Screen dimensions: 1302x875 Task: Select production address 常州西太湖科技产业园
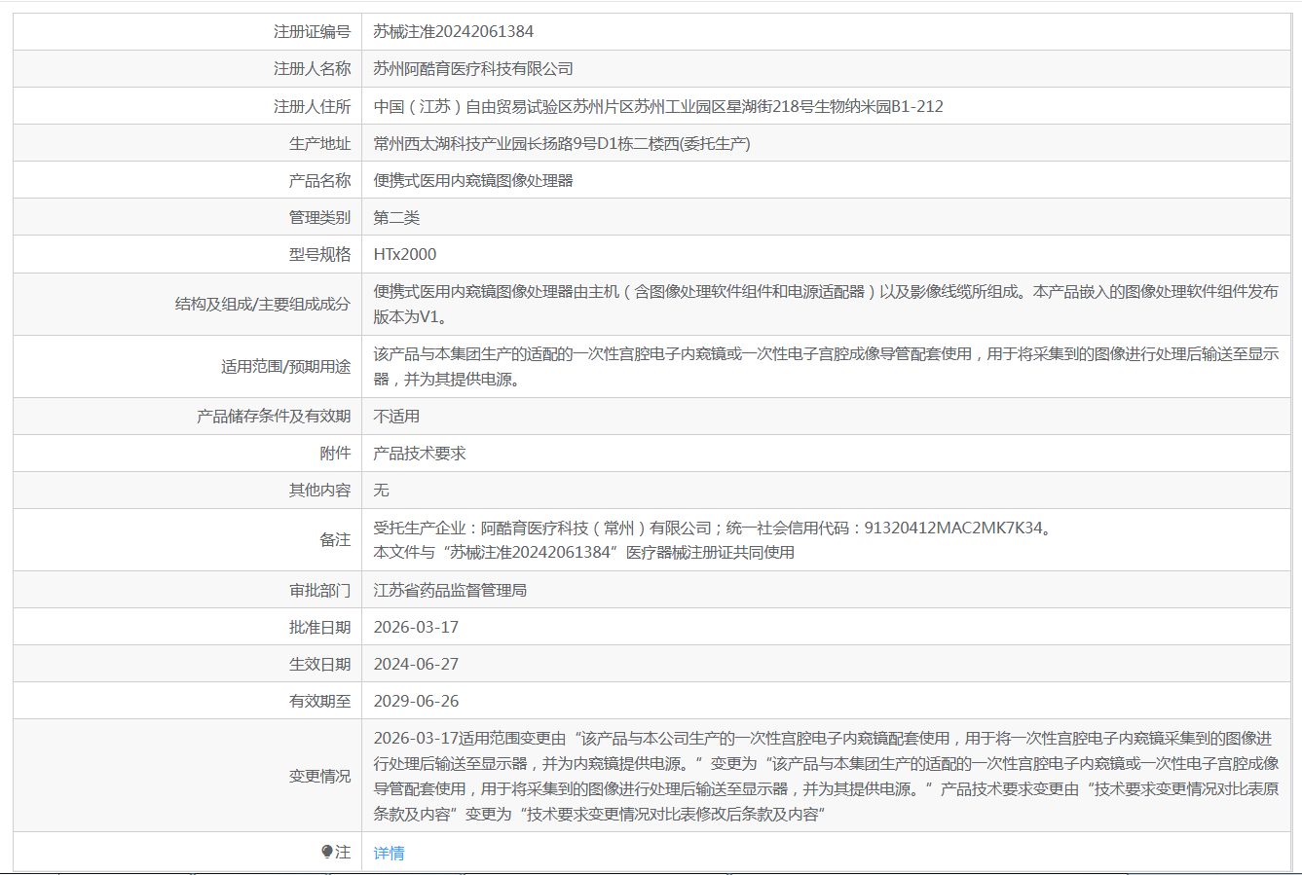(562, 143)
